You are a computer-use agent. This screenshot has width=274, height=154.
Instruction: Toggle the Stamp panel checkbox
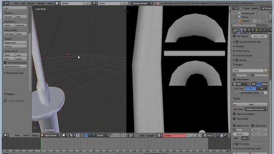[x=237, y=60]
